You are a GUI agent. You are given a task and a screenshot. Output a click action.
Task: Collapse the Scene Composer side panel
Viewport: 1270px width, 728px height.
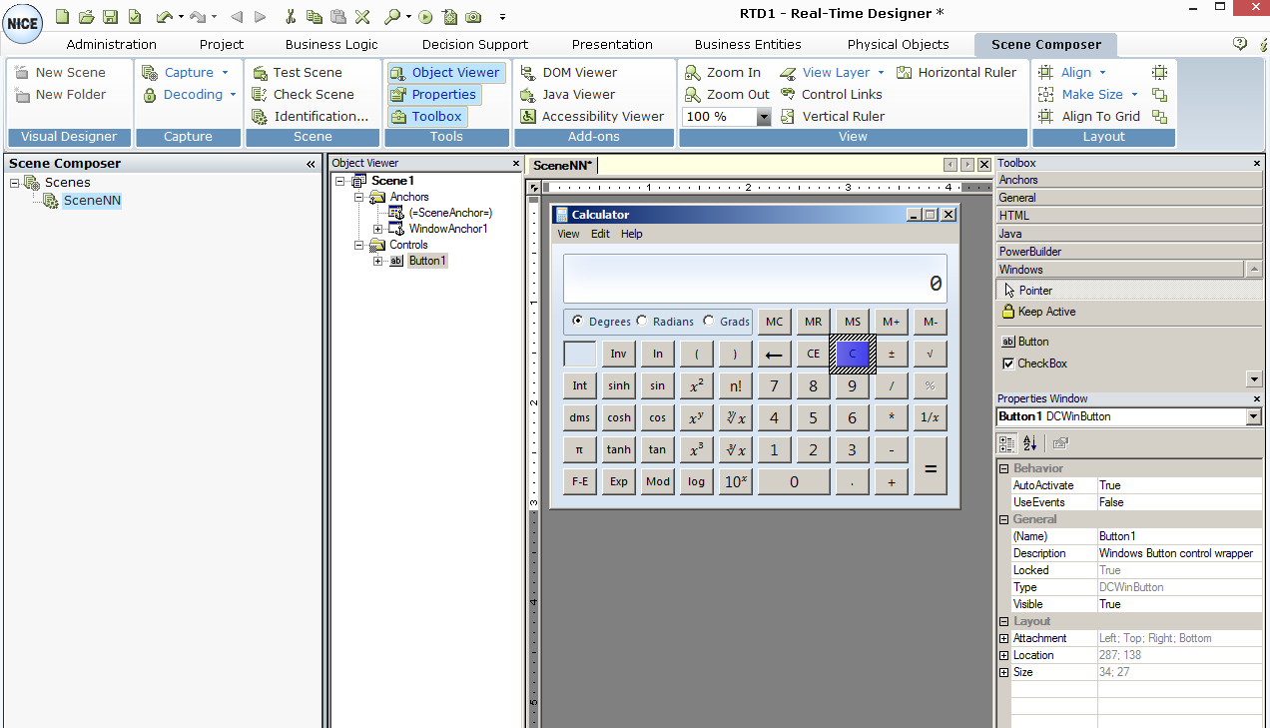311,164
